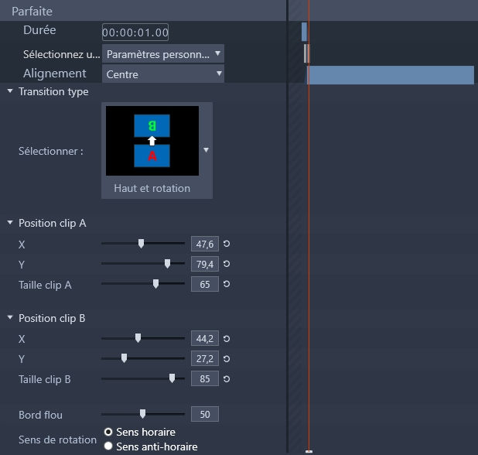This screenshot has width=478, height=455.
Task: Click the small blue Durée timeline block
Action: [x=304, y=32]
